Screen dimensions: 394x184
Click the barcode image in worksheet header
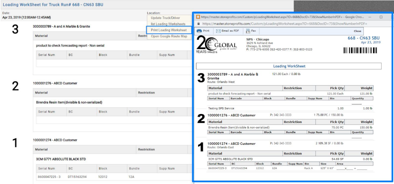360,50
